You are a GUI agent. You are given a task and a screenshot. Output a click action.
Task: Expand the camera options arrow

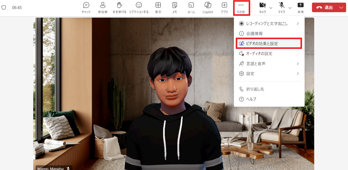click(x=271, y=8)
